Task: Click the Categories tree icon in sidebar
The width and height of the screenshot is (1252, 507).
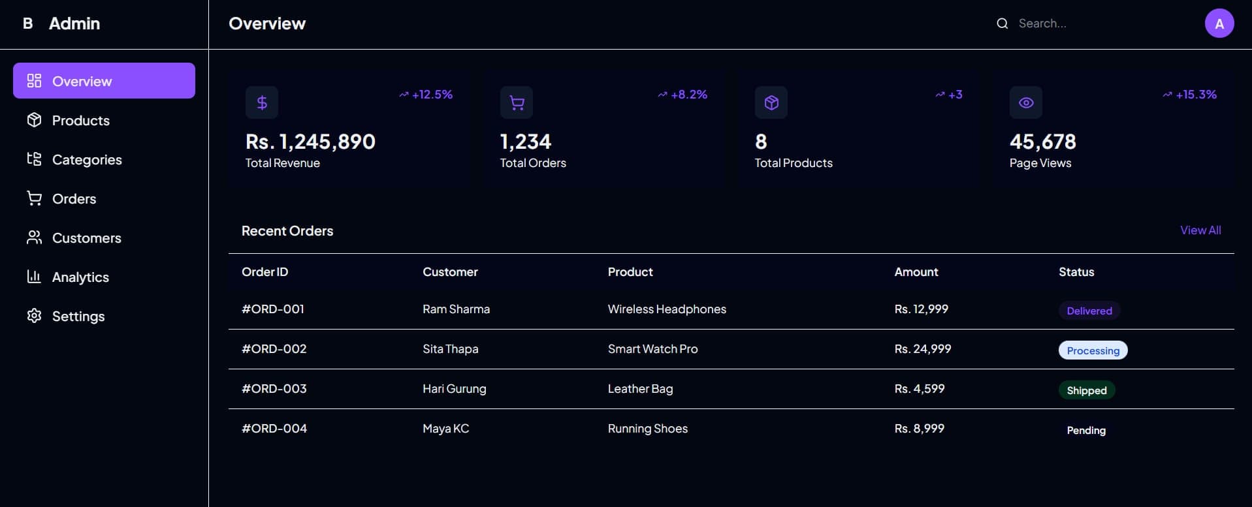Action: pyautogui.click(x=34, y=159)
